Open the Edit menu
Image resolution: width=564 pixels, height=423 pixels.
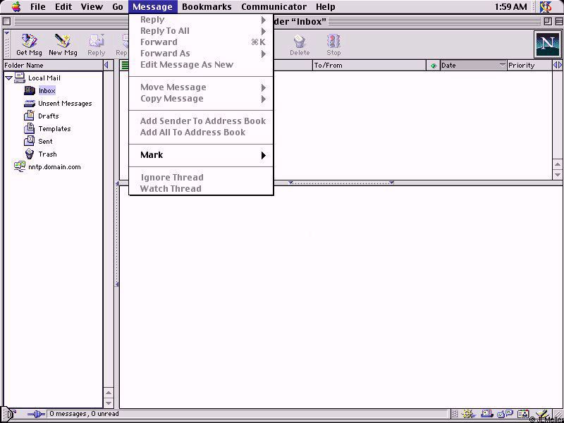(x=63, y=6)
